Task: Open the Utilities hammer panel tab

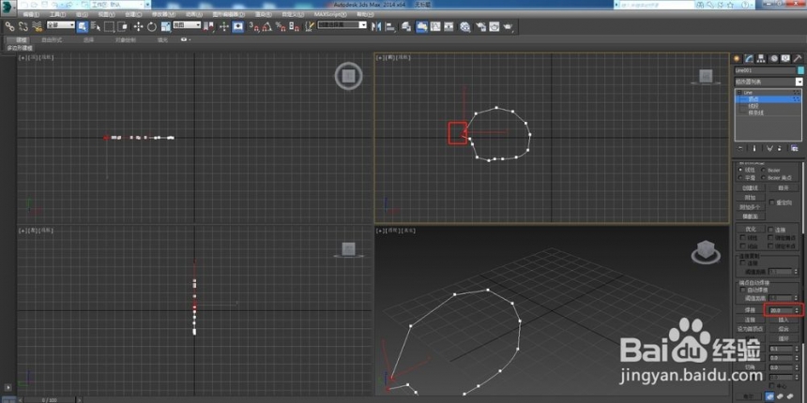Action: pos(799,58)
